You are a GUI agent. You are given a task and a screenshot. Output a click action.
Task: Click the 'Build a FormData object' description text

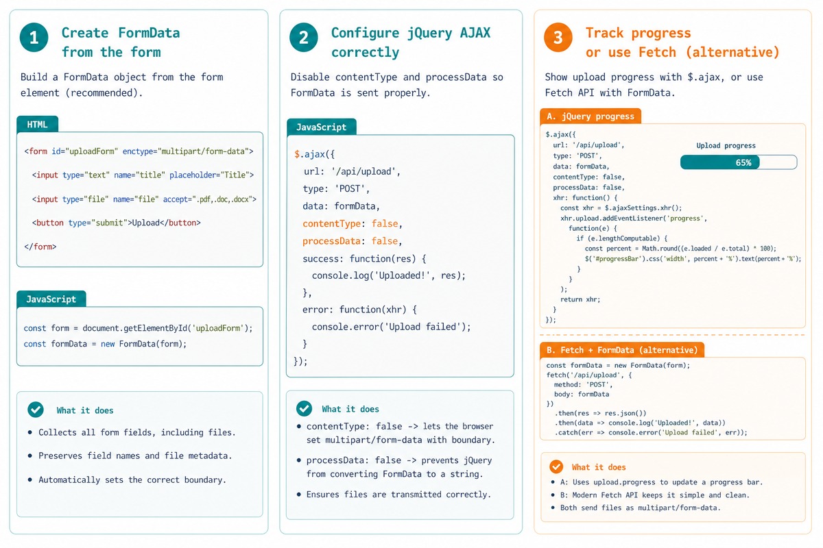pos(122,85)
